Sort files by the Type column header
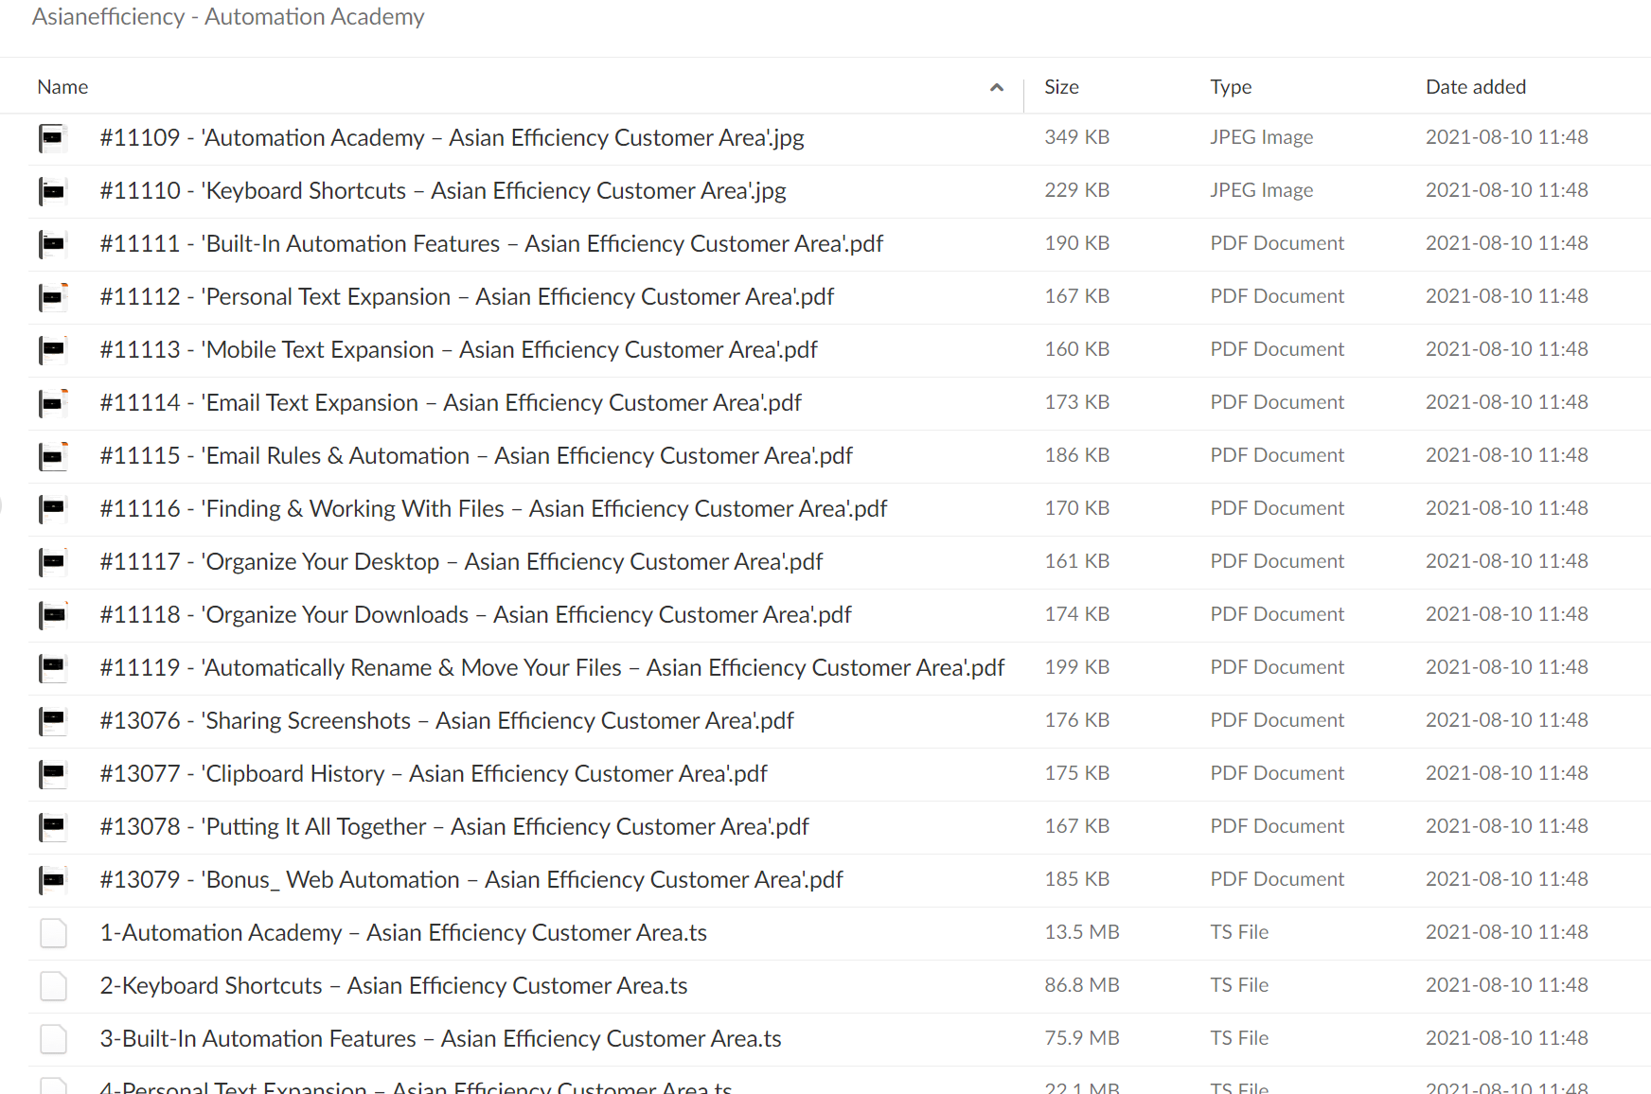The image size is (1651, 1094). pyautogui.click(x=1231, y=87)
